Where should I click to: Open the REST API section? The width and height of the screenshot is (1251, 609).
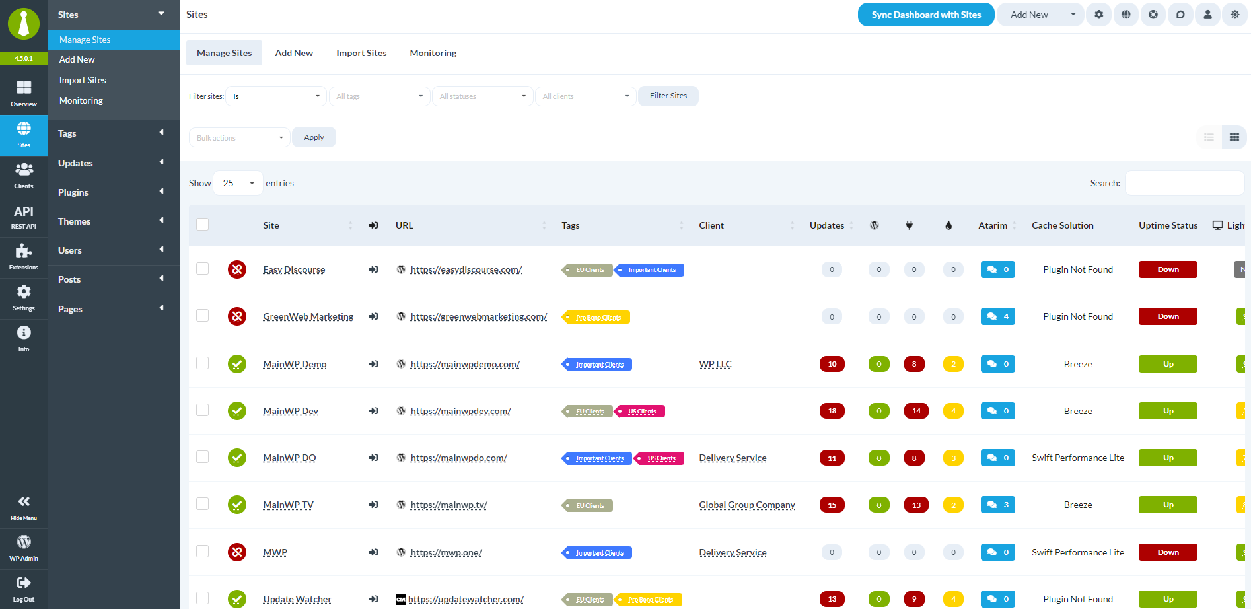[x=24, y=217]
